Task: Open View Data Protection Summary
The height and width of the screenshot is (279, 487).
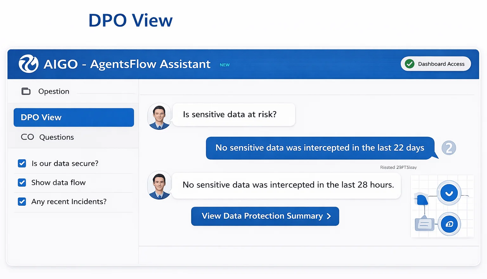Action: click(265, 216)
